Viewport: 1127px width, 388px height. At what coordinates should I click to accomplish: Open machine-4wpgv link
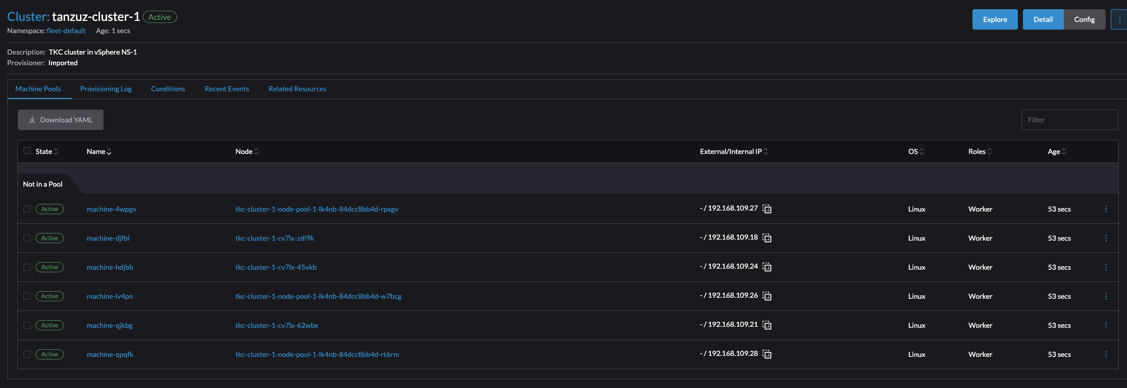tap(112, 209)
